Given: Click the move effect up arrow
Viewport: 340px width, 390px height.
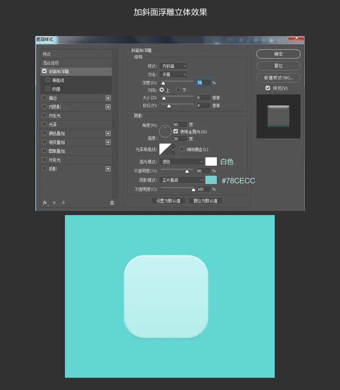Looking at the screenshot, I should tap(54, 203).
